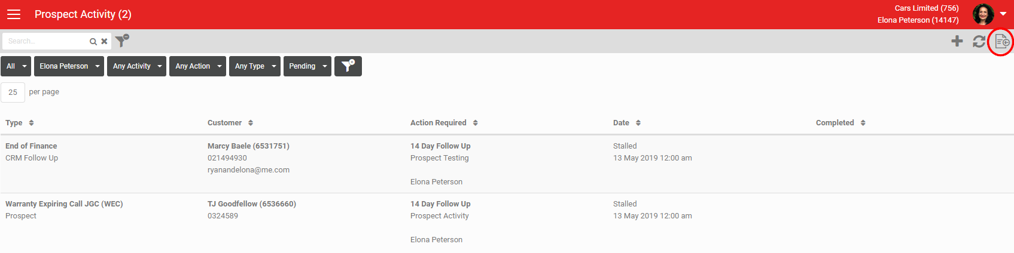The image size is (1014, 253).
Task: Click the circled report document icon
Action: [x=1002, y=42]
